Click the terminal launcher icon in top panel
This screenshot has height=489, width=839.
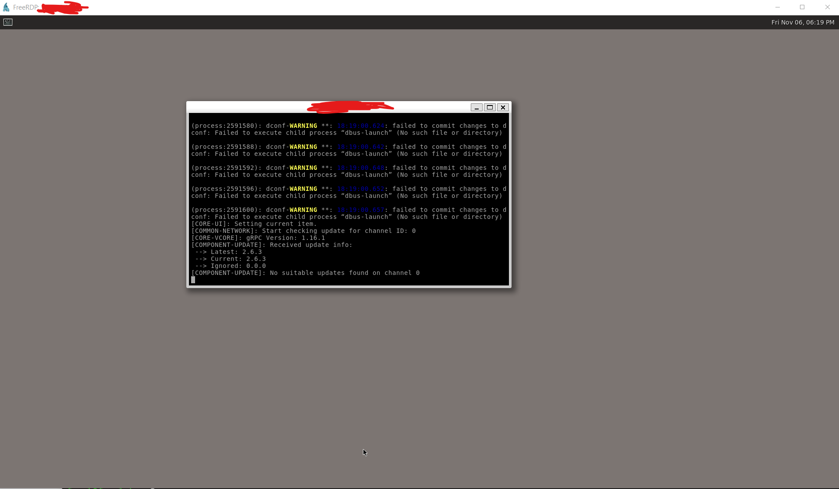(7, 22)
